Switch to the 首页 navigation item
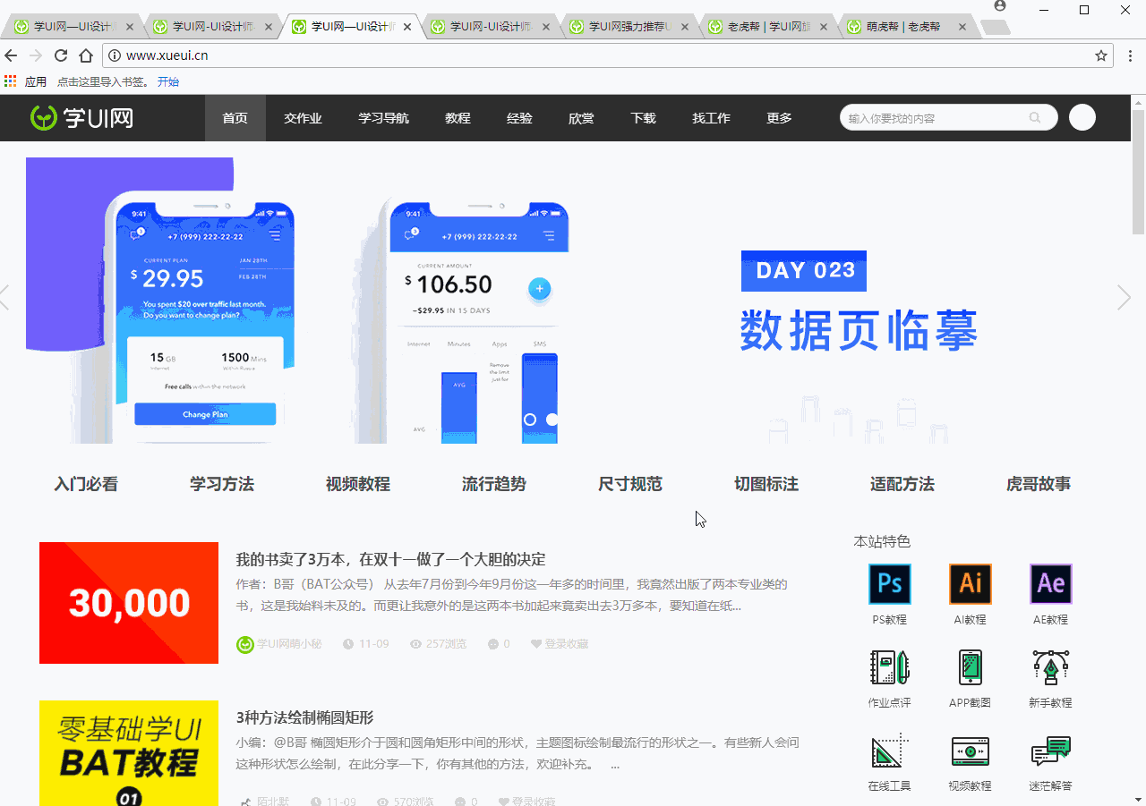1146x806 pixels. point(235,117)
